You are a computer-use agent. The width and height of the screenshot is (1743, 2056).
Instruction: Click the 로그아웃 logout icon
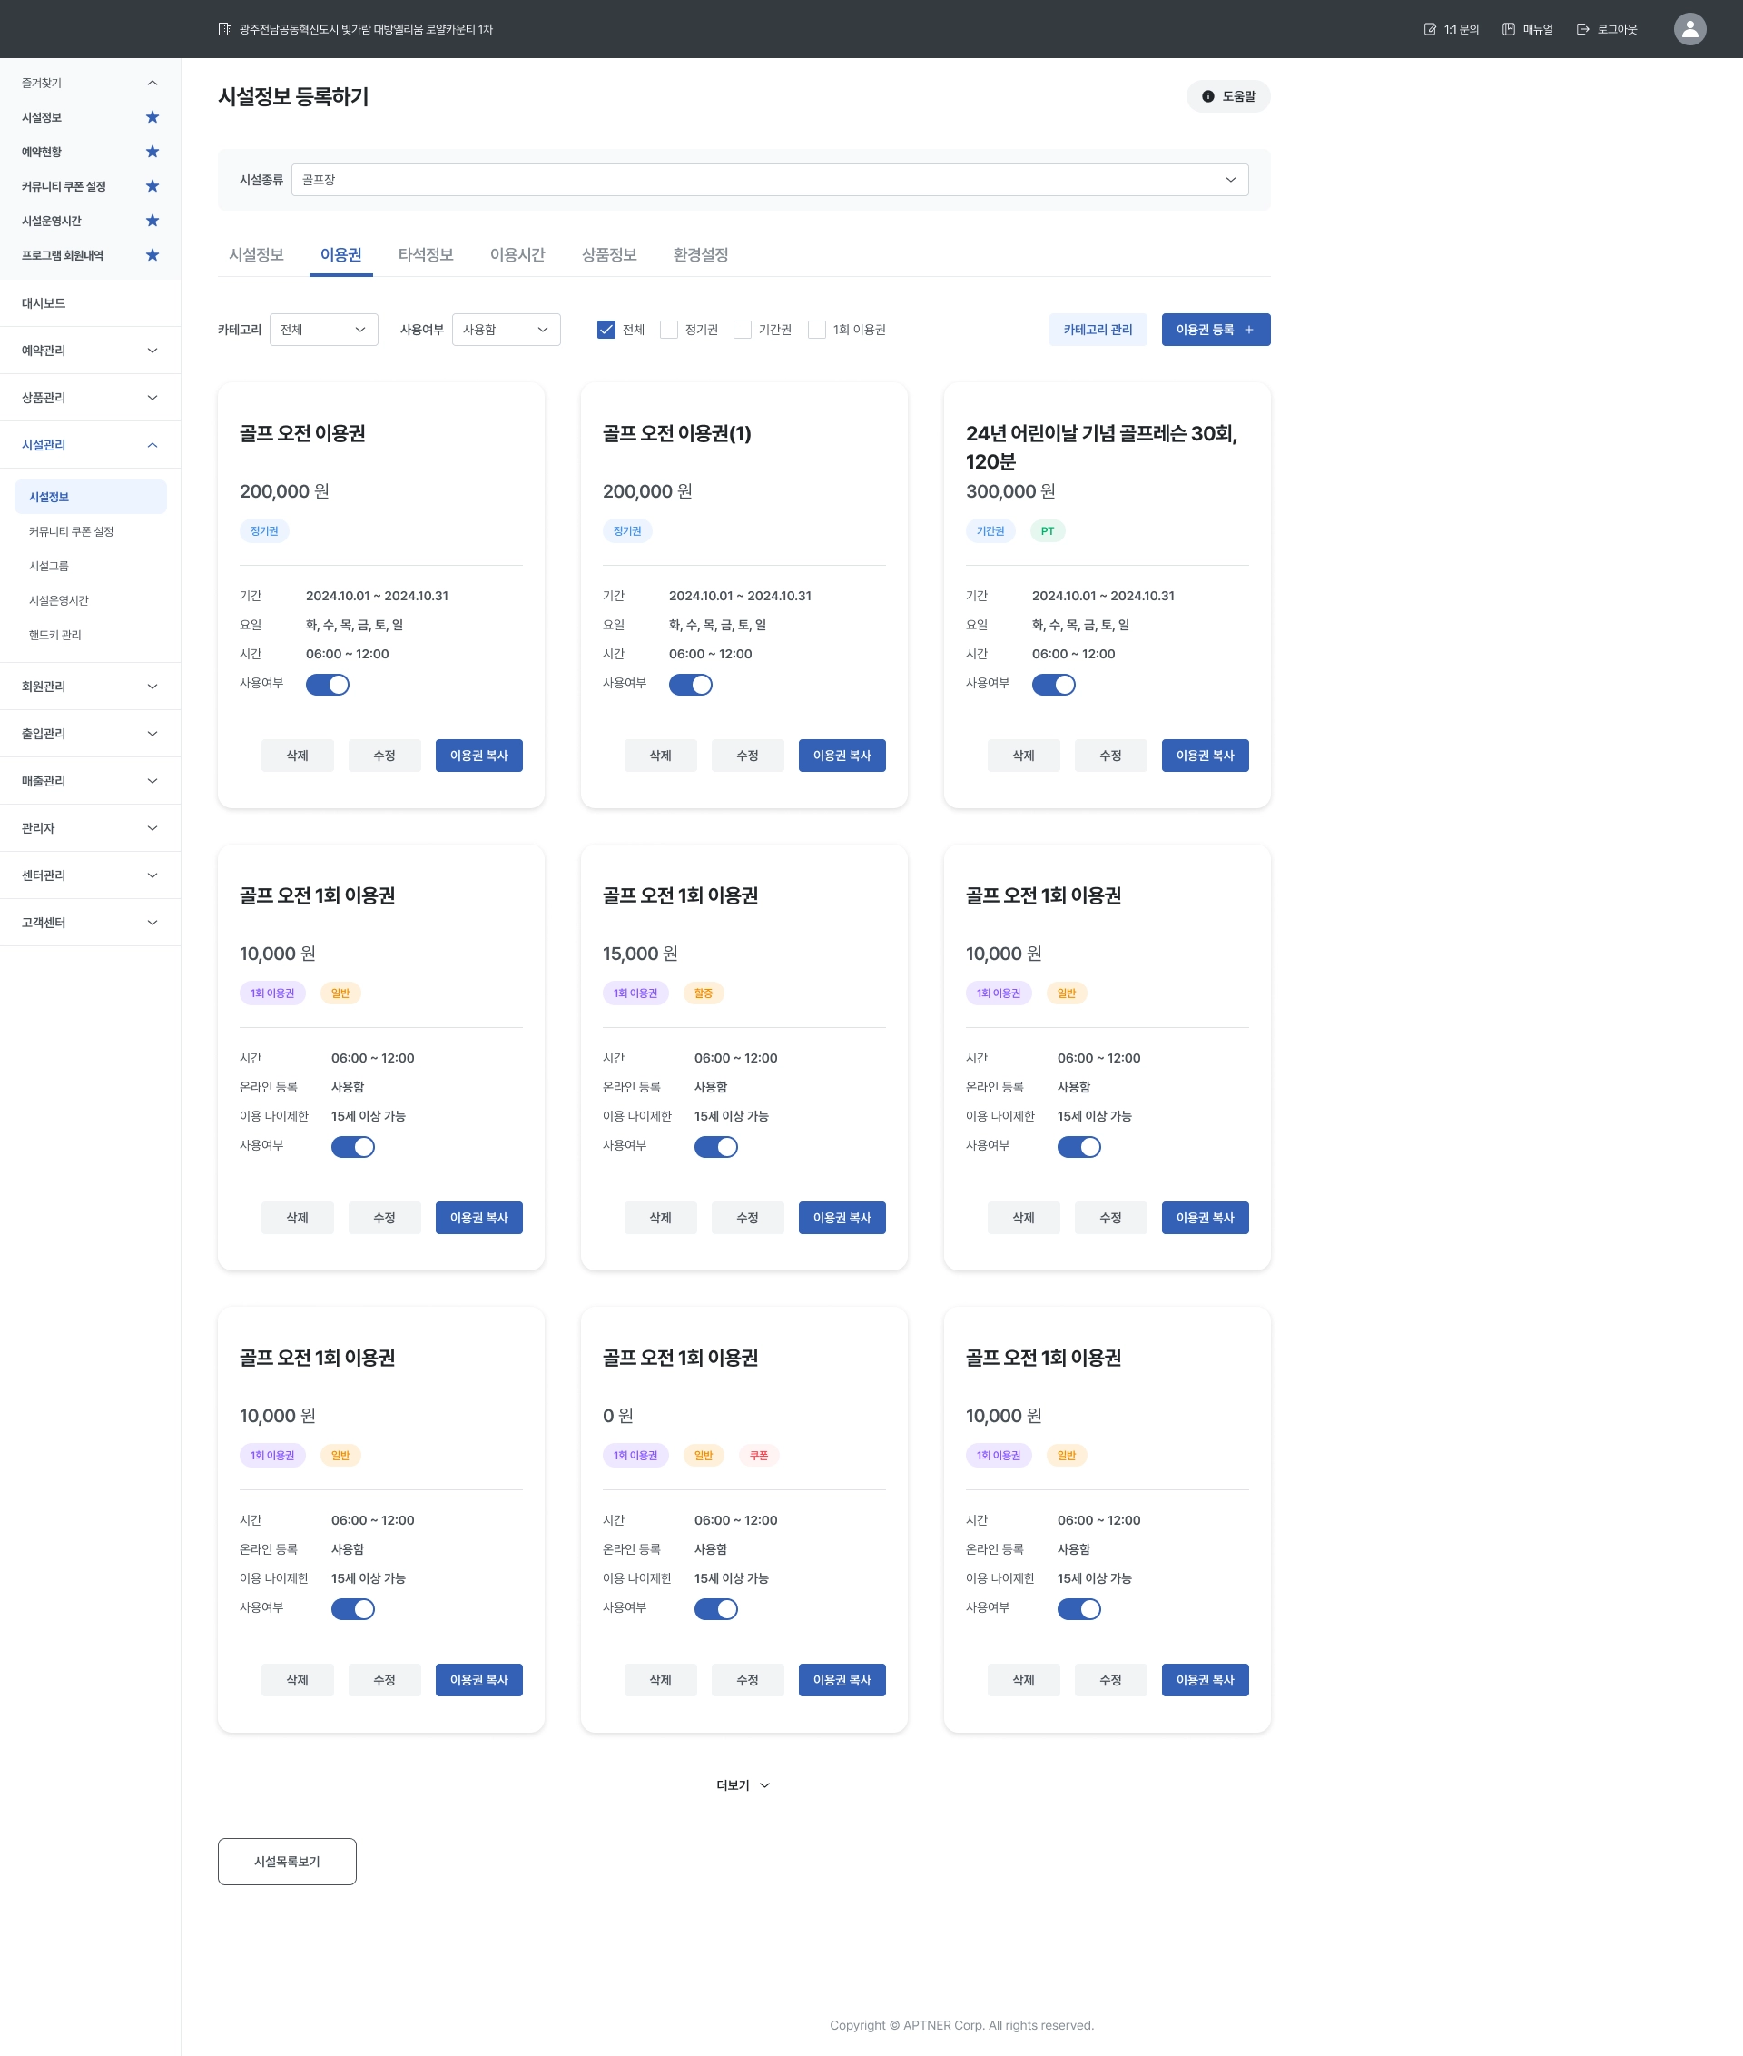1582,30
